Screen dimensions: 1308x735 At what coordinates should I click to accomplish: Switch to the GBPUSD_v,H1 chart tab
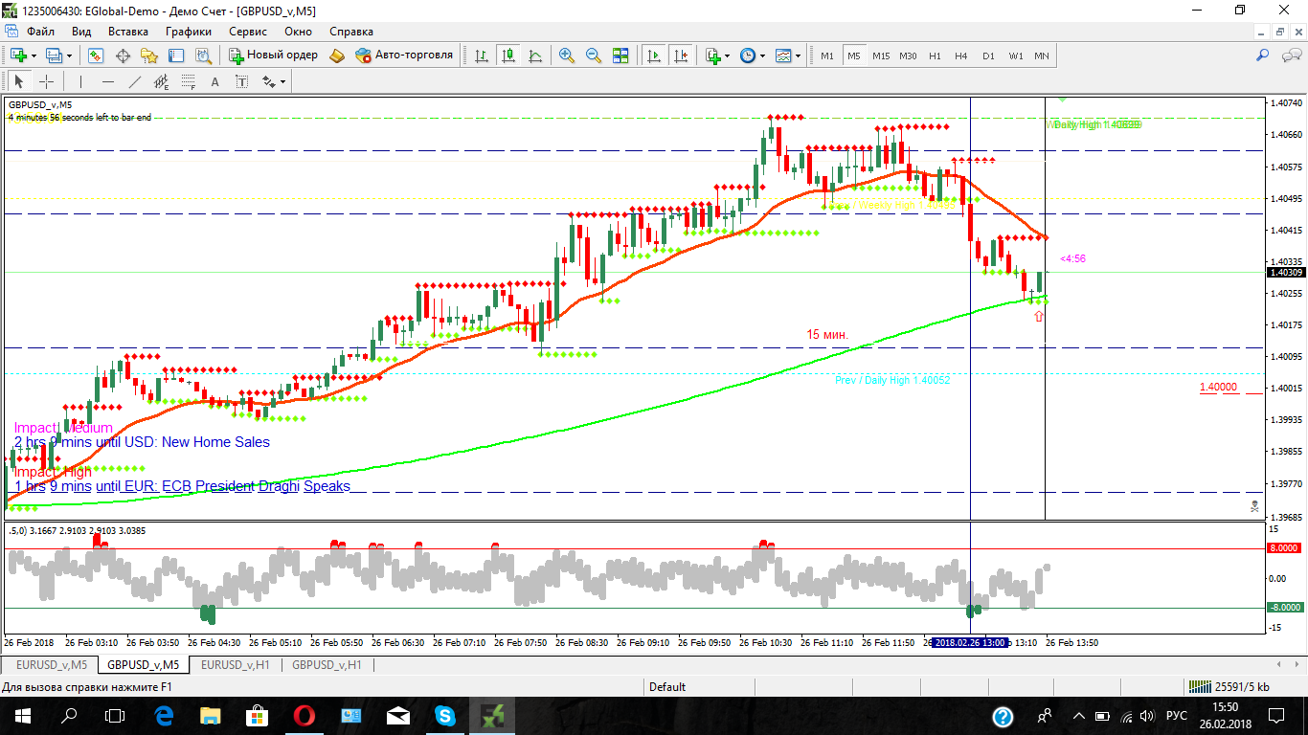(x=327, y=664)
